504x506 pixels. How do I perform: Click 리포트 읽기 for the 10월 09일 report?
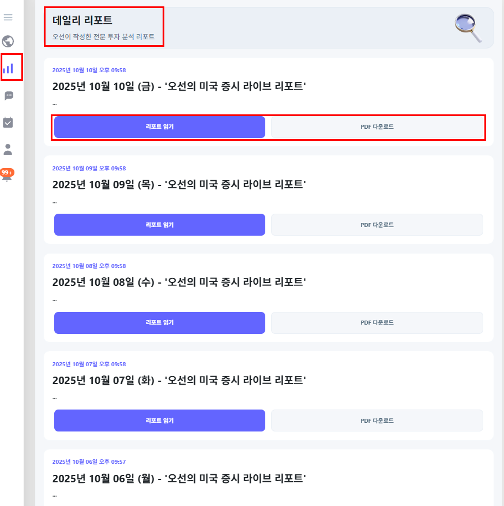(160, 225)
